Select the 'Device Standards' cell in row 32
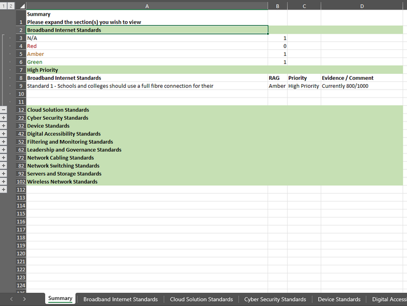This screenshot has height=306, width=407. [147, 126]
